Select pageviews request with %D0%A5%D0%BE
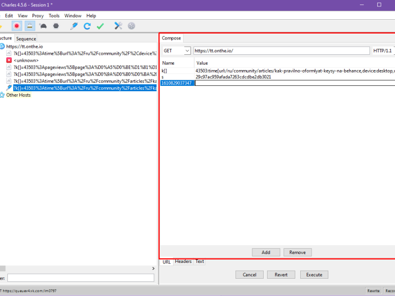This screenshot has width=395, height=296. (x=85, y=67)
